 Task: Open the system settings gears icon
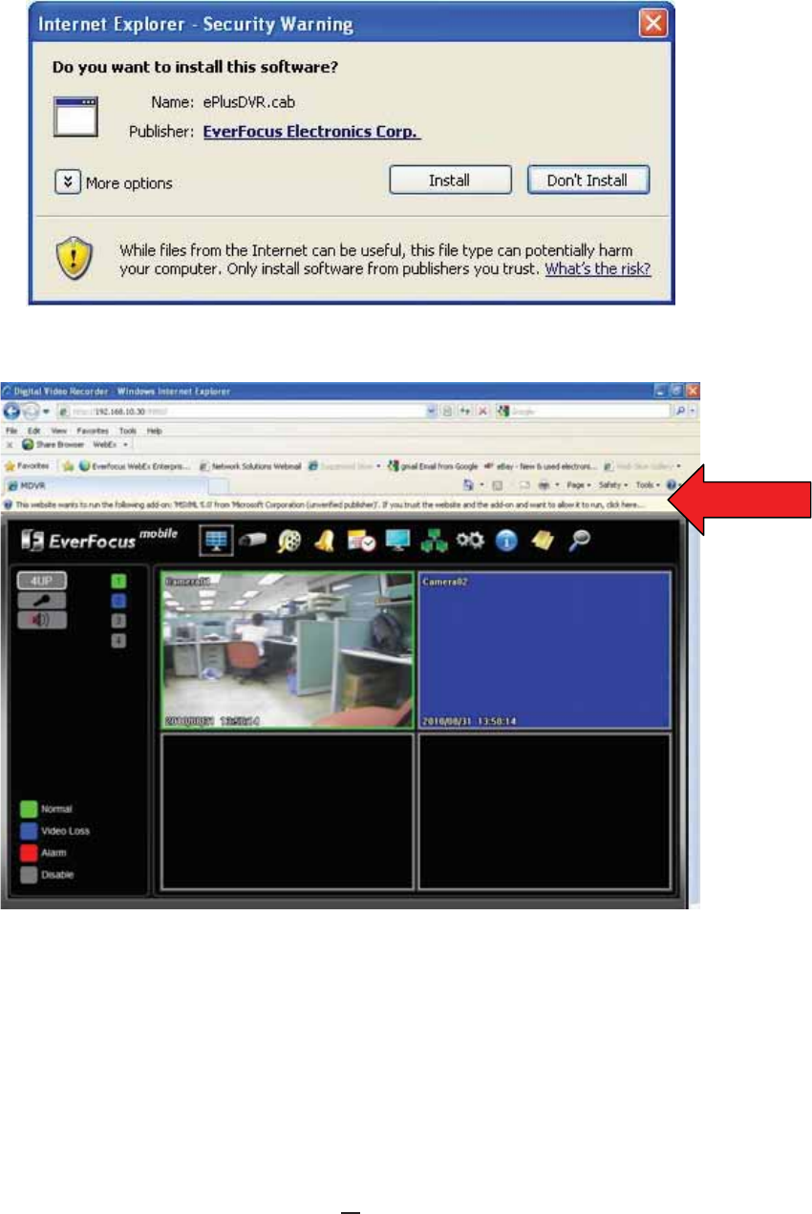[470, 542]
